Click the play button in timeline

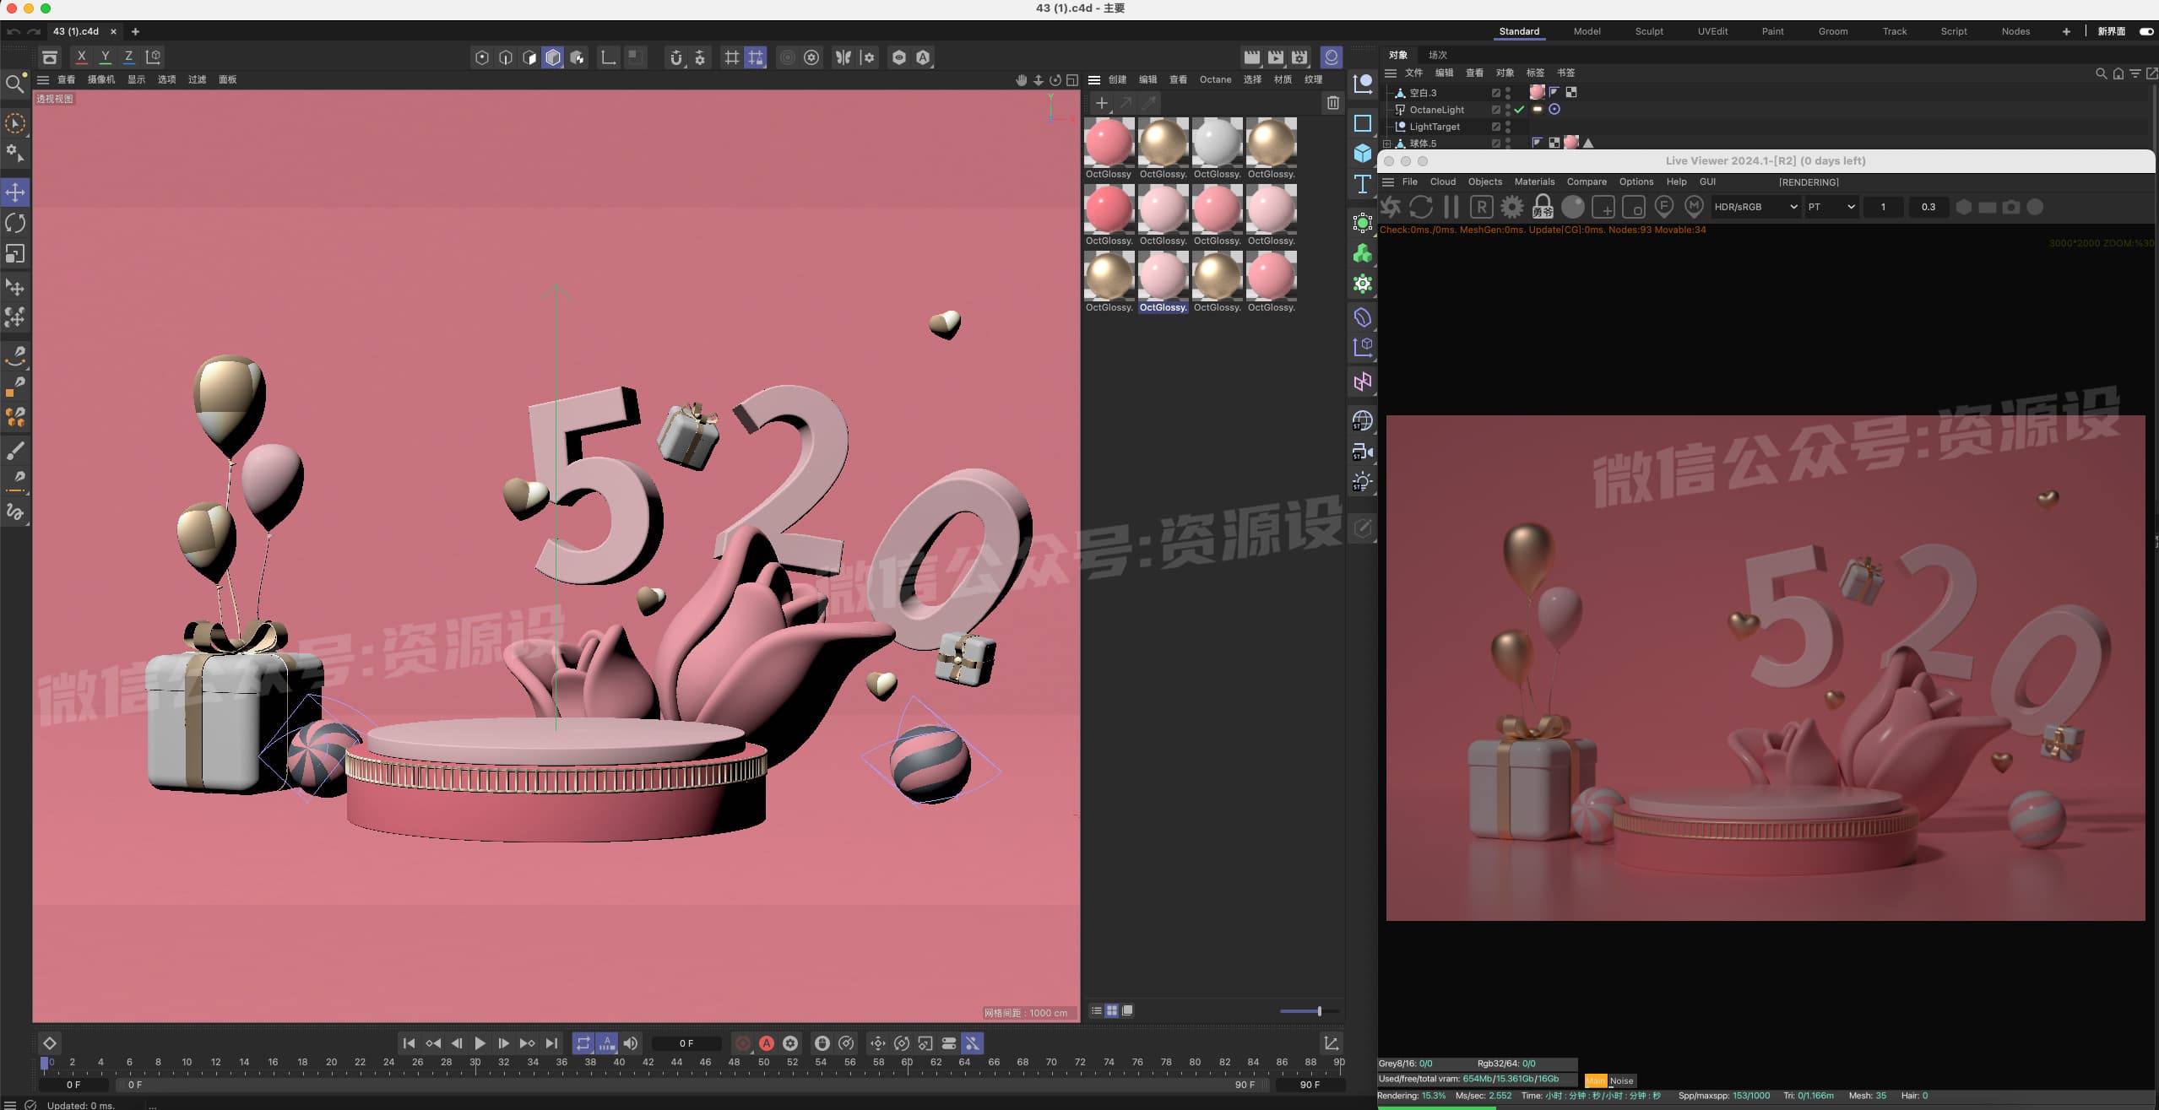(x=480, y=1043)
